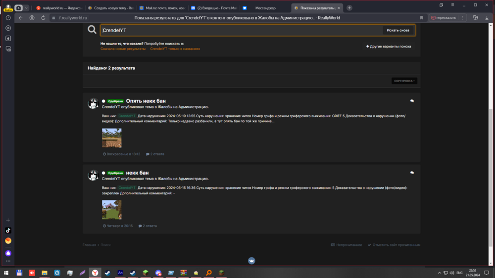Click 'Главная' breadcrumb link
The image size is (495, 278).
coord(89,245)
